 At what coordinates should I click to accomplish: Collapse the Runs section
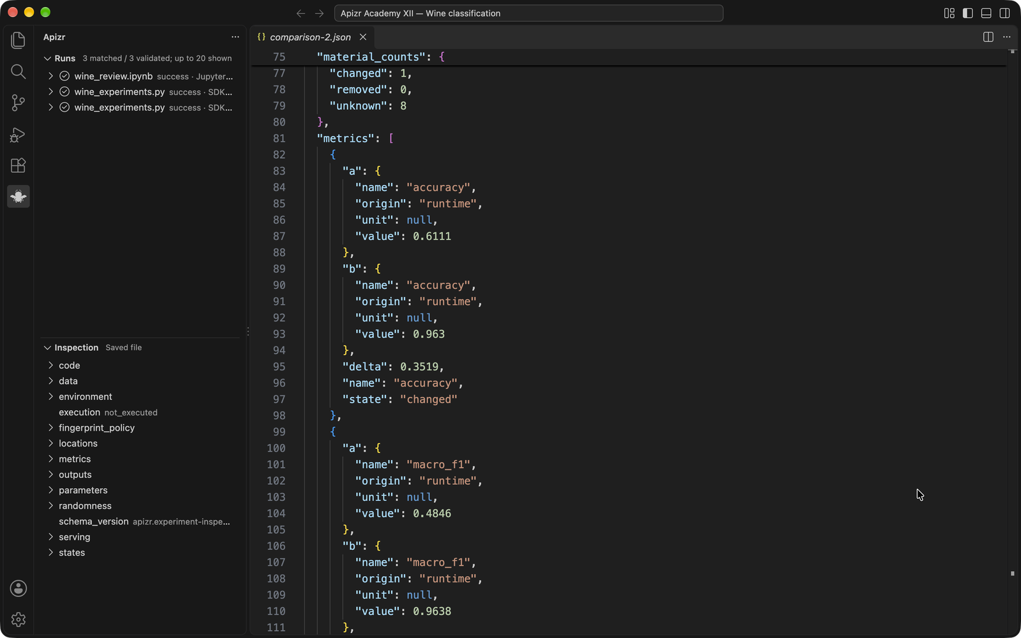tap(47, 58)
